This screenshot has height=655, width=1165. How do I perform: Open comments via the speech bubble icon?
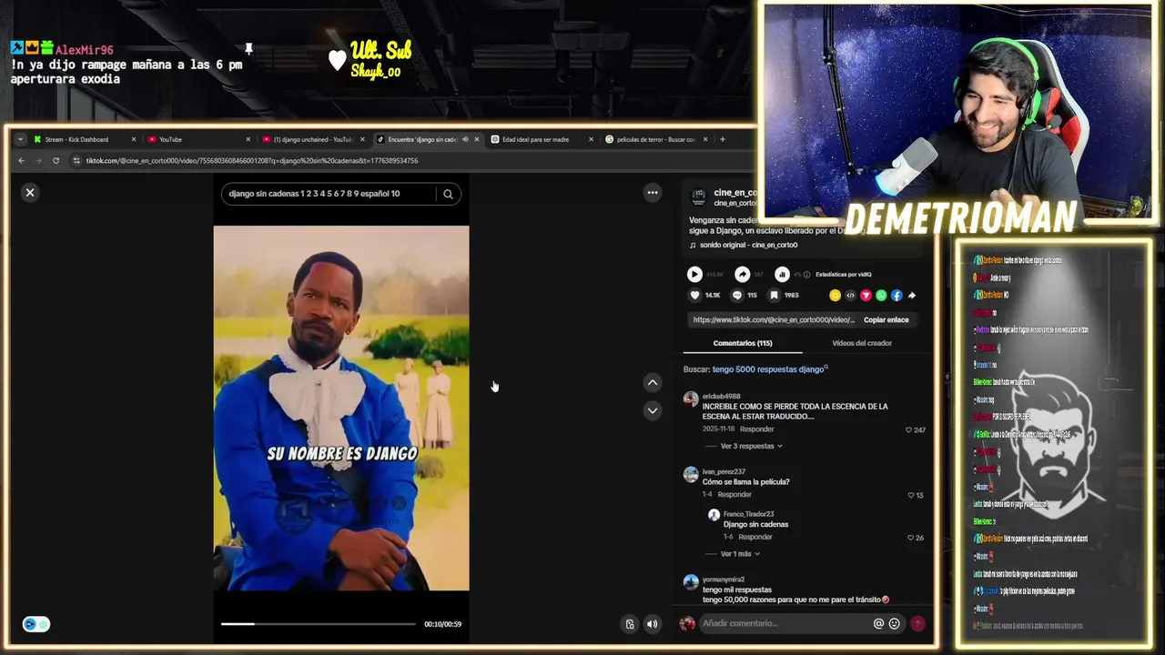[737, 296]
